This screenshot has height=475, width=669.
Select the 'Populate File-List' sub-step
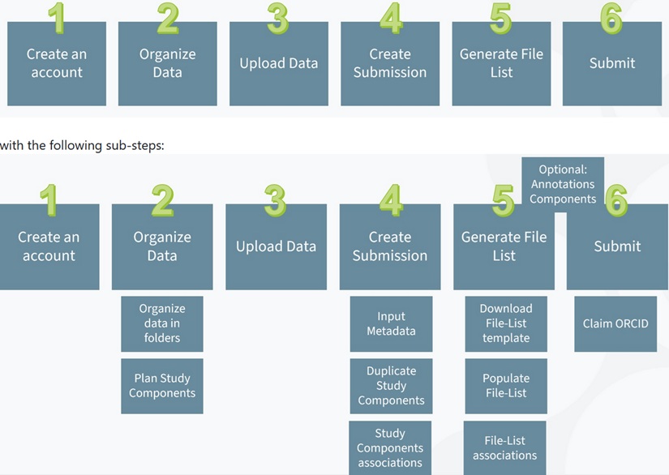[x=506, y=386]
